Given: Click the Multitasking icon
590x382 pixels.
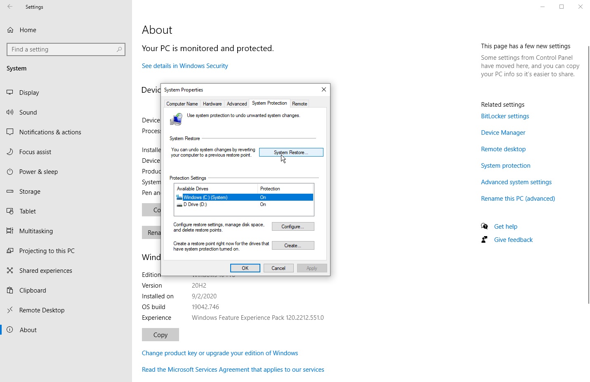Looking at the screenshot, I should (10, 231).
